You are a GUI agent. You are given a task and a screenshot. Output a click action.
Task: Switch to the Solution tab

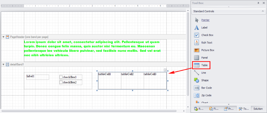[258, 109]
